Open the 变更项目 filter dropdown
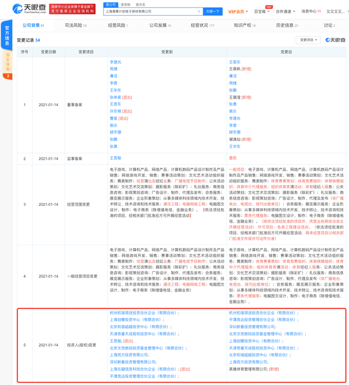Image resolution: width=349 pixels, height=385 pixels. 308,40
